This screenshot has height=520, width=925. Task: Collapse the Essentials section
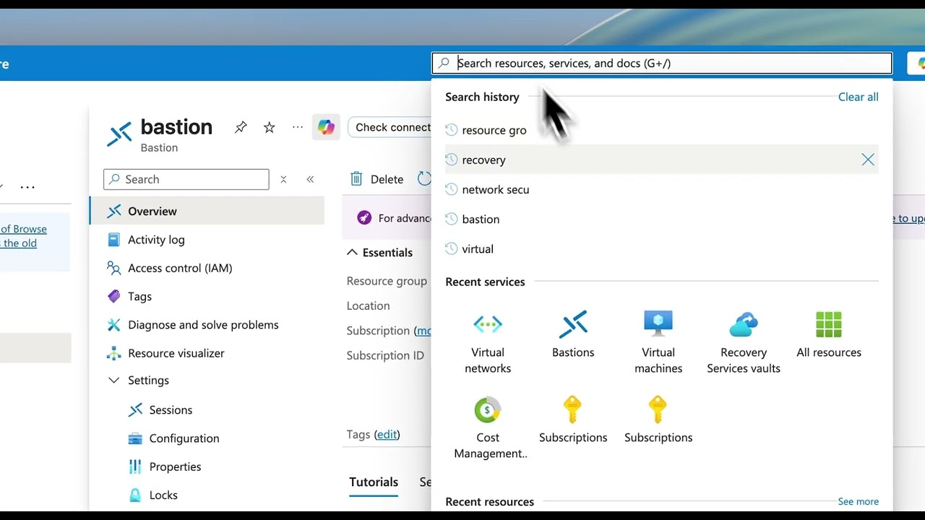point(353,252)
